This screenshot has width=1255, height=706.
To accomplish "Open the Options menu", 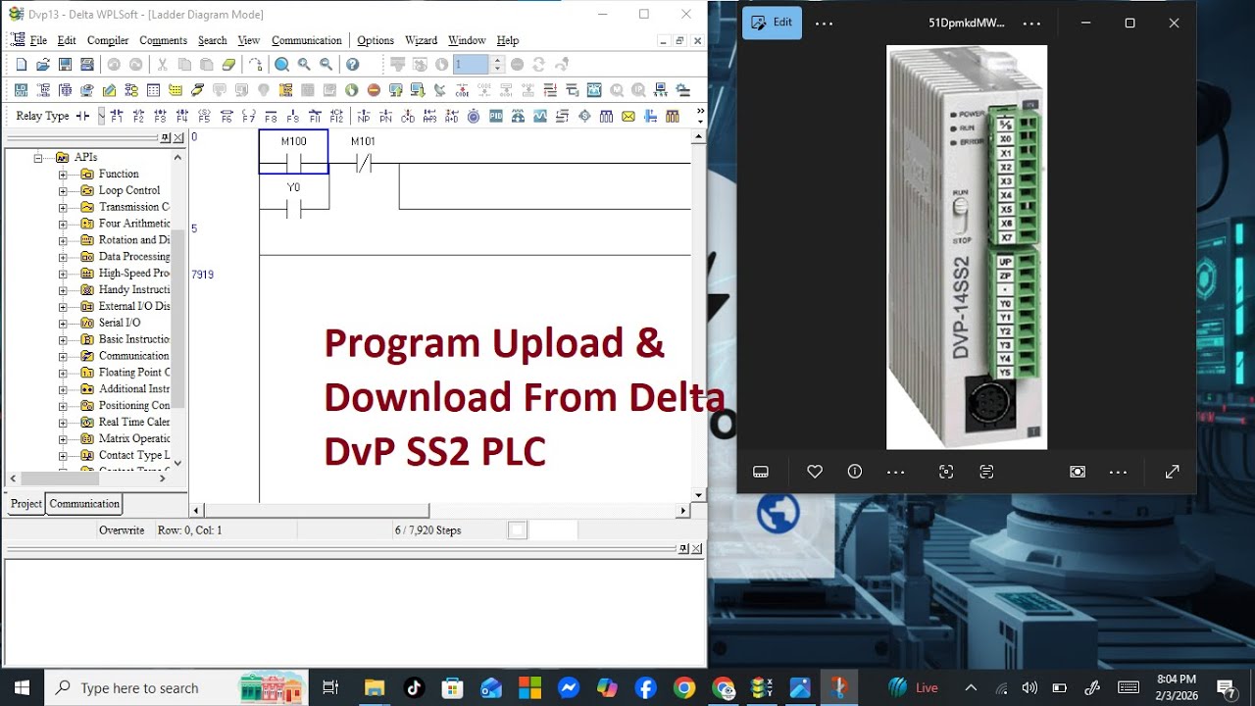I will pos(376,40).
